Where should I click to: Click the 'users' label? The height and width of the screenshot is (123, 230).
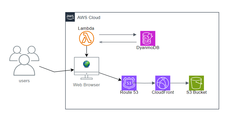(x=24, y=81)
